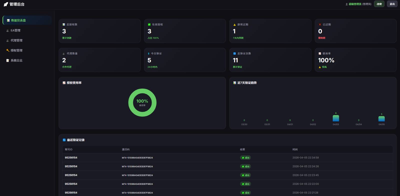Open 系统日志 from the sidebar

pos(27,61)
